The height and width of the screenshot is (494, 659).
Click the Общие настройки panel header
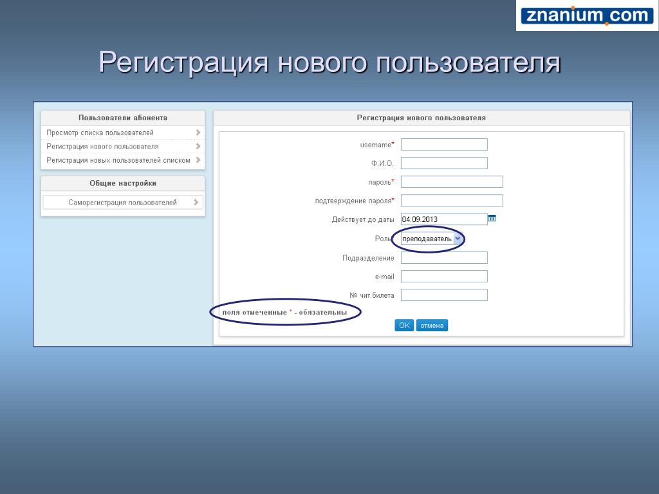tap(123, 183)
